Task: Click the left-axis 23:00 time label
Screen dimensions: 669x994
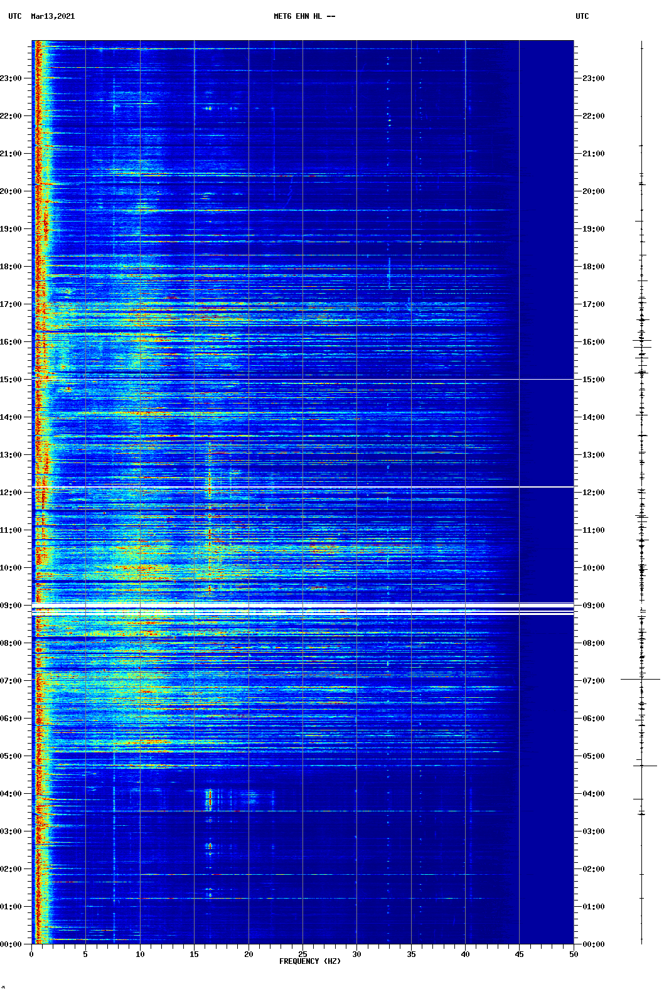Action: (11, 78)
